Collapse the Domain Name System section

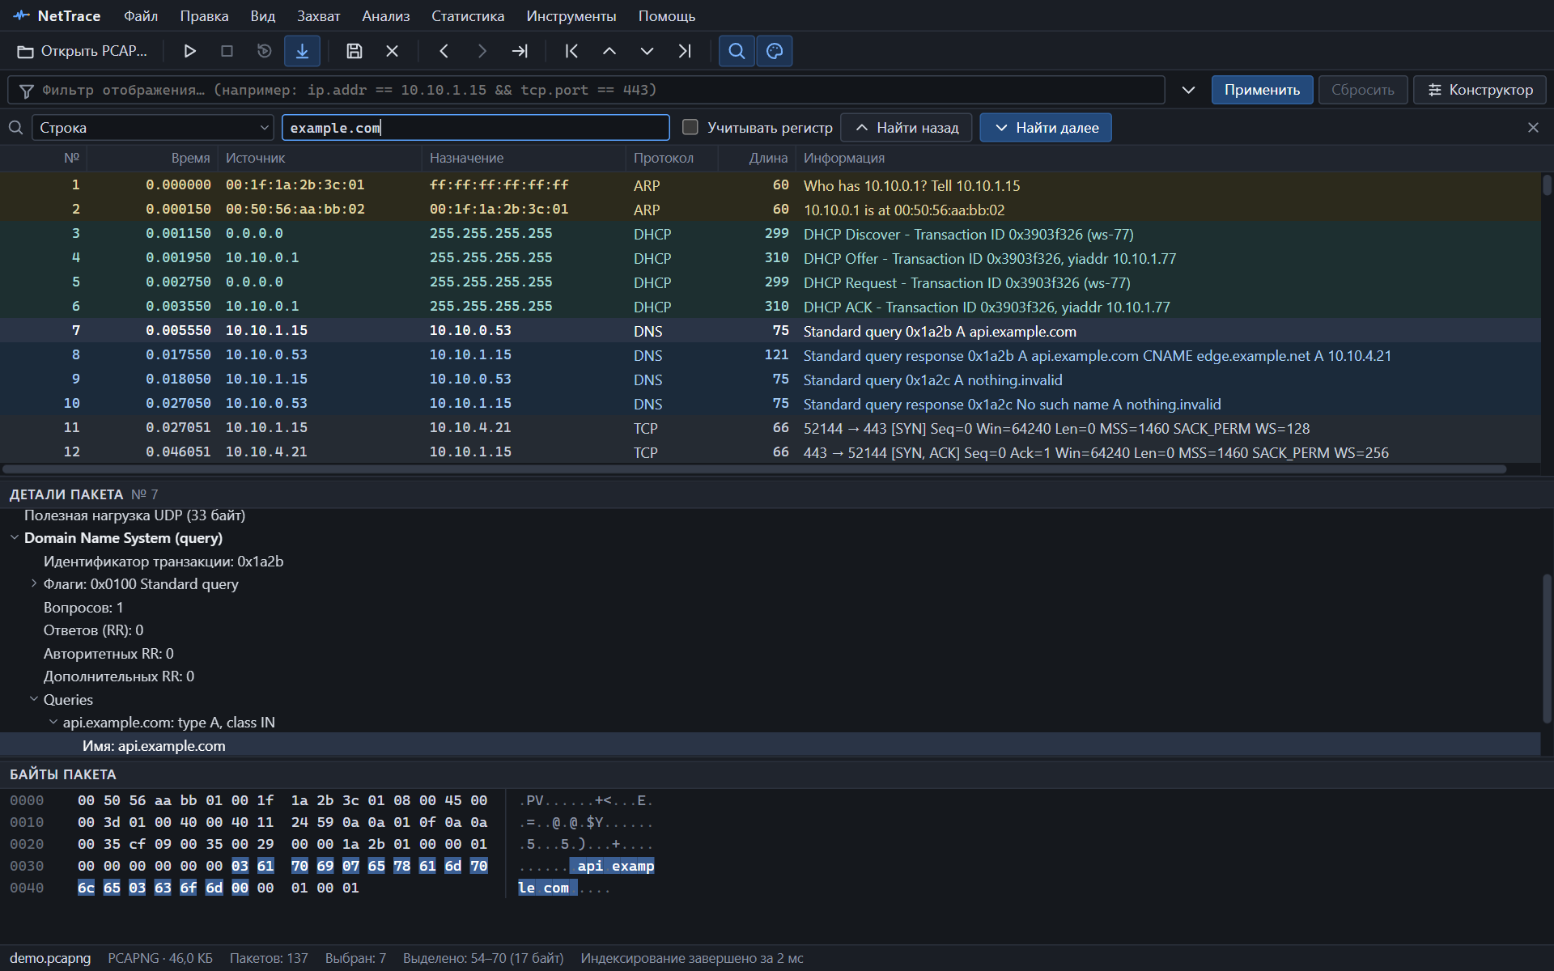[x=15, y=537]
